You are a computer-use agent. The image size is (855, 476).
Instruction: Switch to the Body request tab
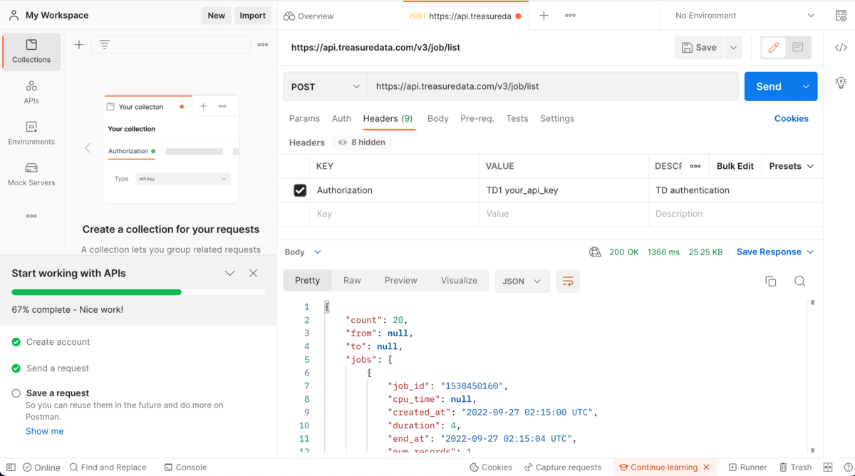pos(437,118)
